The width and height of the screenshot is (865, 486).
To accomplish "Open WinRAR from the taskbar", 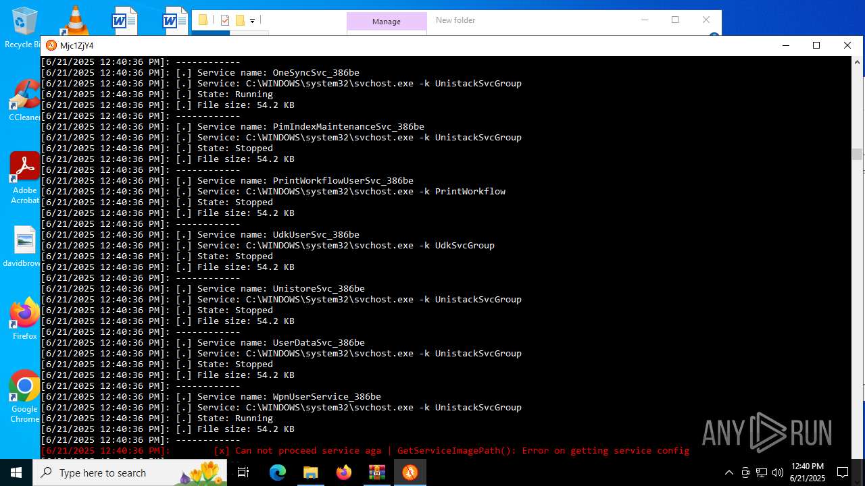I will click(x=376, y=473).
